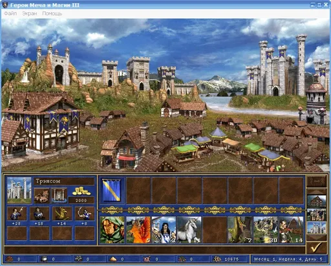The width and height of the screenshot is (331, 266).
Task: Click the griffin growth icon showing +14
Action: (62, 214)
